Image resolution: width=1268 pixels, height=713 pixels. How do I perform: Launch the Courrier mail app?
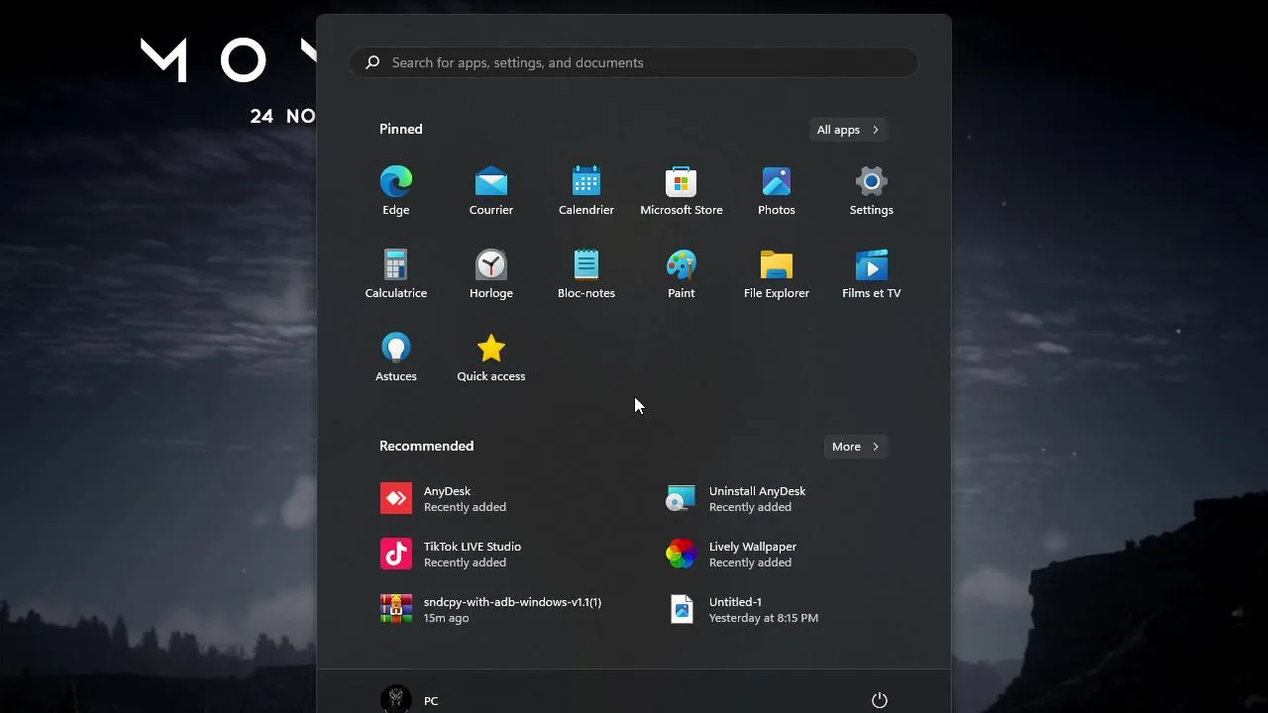coord(491,182)
